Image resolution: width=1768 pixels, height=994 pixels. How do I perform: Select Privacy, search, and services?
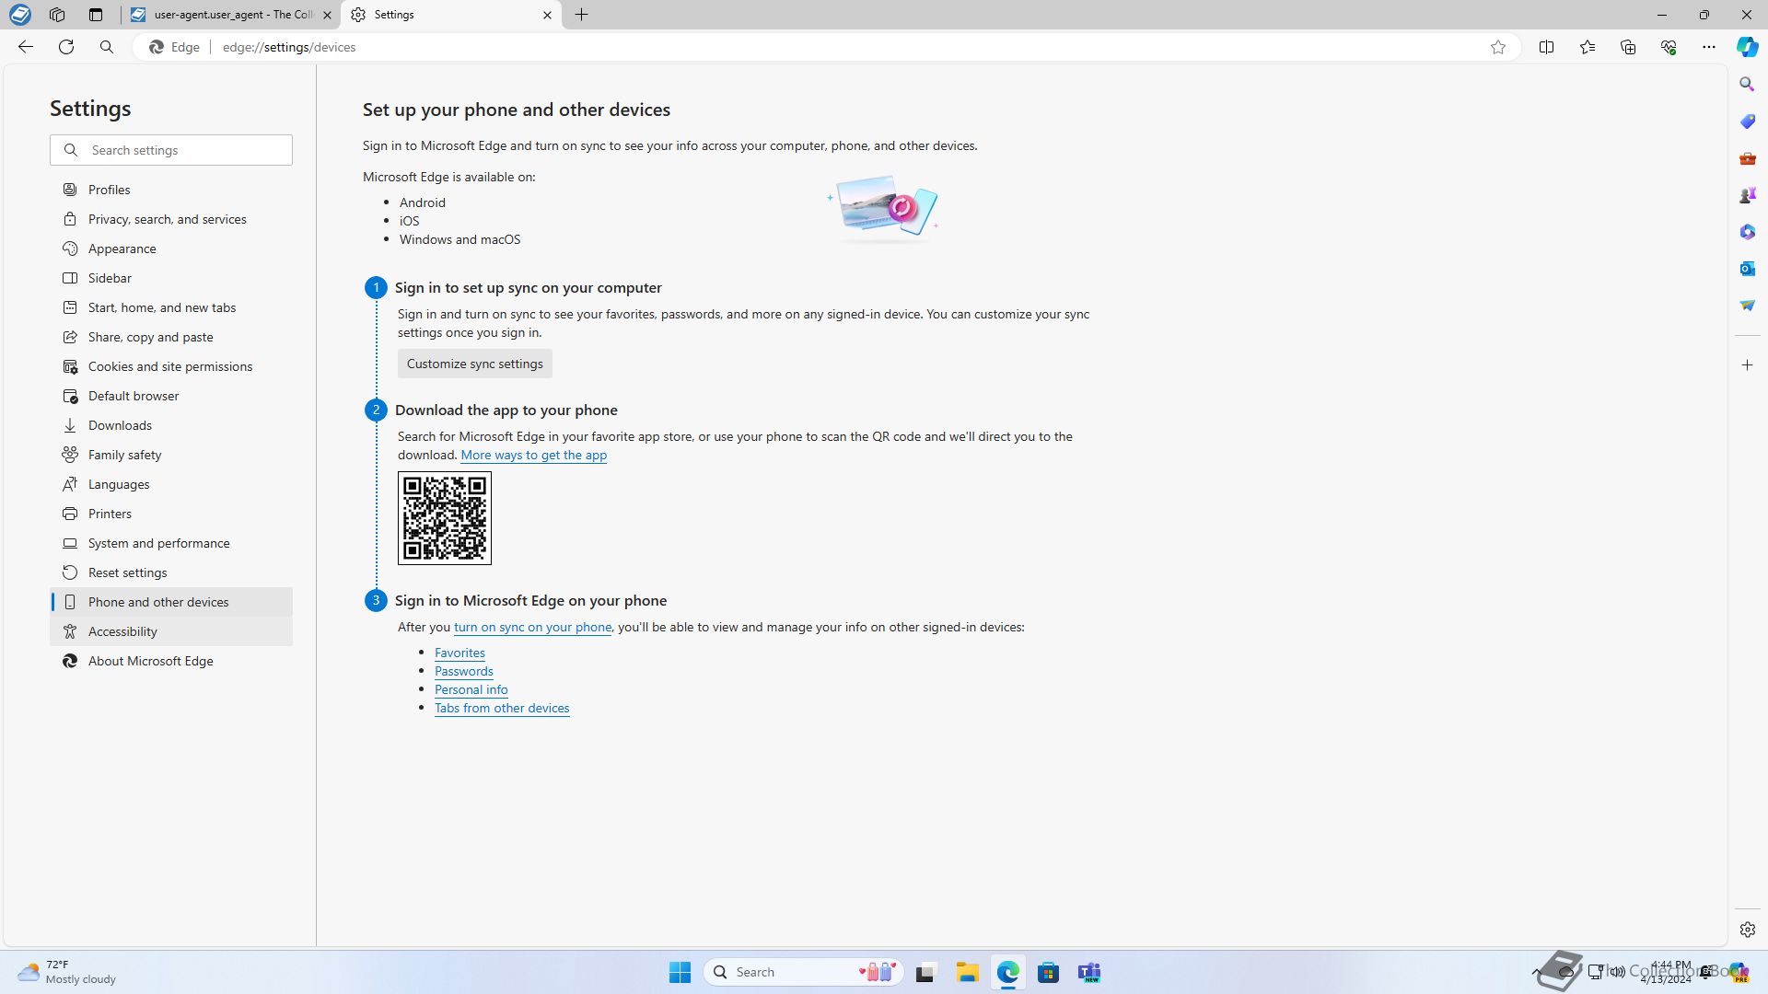coord(167,219)
